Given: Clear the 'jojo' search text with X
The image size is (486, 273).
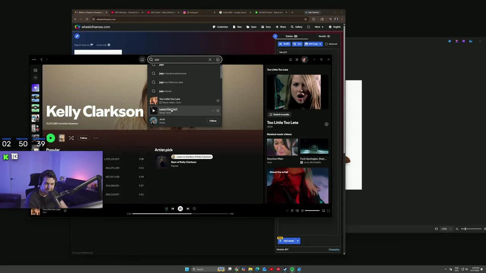Looking at the screenshot, I should 210,60.
